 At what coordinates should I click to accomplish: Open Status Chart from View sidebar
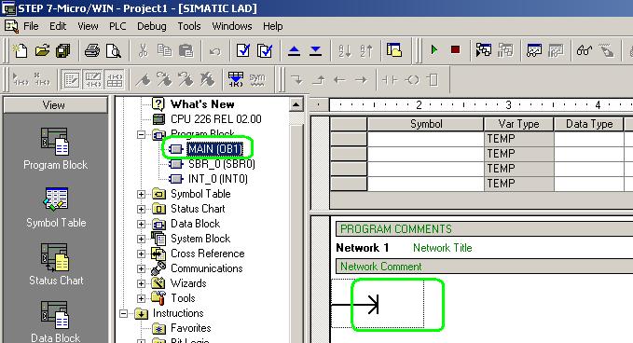(56, 265)
